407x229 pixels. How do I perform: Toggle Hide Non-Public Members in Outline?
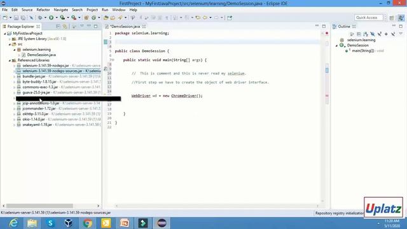point(386,34)
